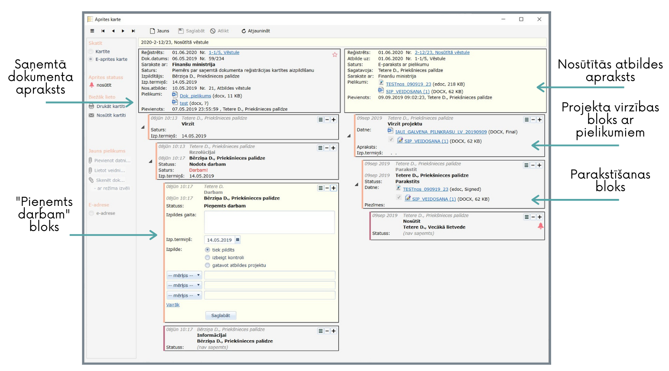The width and height of the screenshot is (669, 371).
Task: Click the red bell in Nosūtīt block
Action: tap(540, 226)
